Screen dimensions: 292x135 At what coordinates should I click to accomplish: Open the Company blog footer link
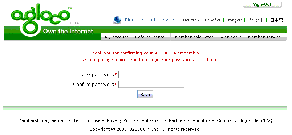(x=232, y=120)
